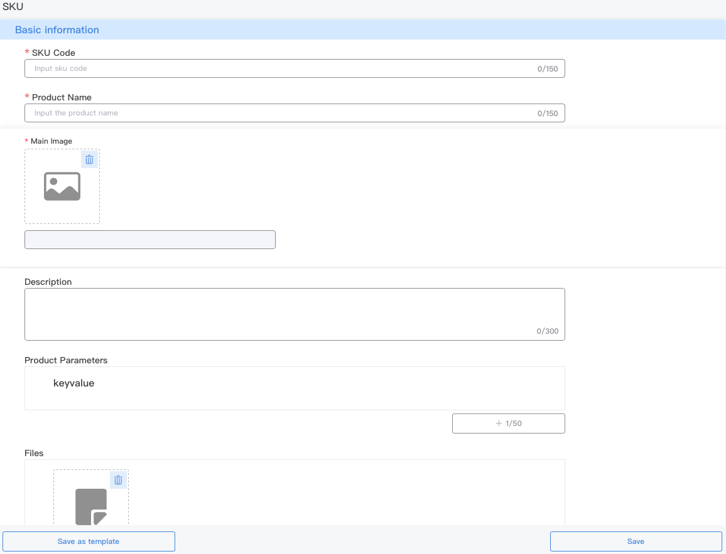Click the SKU page title
The height and width of the screenshot is (554, 726).
[x=13, y=6]
